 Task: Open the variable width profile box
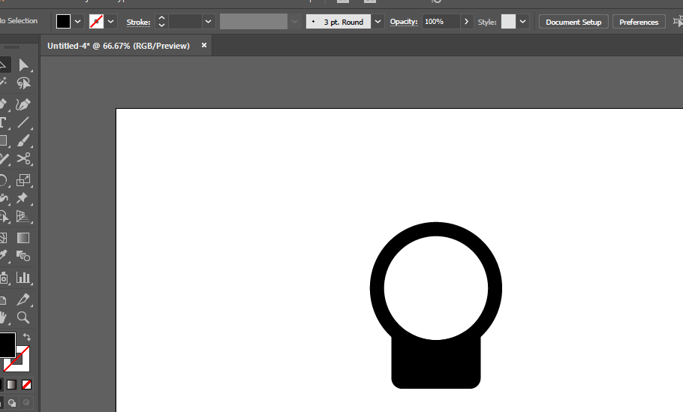click(260, 21)
